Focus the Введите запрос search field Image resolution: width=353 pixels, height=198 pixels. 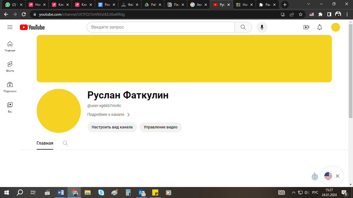coord(161,27)
